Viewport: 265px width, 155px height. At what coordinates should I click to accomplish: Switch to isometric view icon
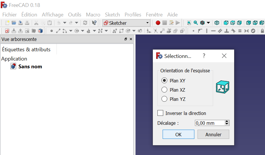[217, 23]
